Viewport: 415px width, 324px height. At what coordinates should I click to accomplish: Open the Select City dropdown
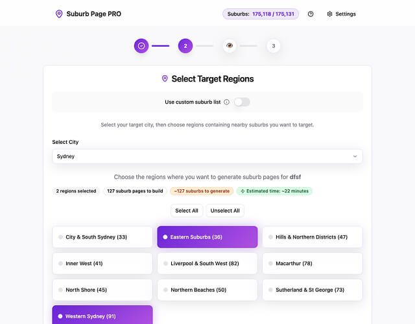tap(207, 156)
